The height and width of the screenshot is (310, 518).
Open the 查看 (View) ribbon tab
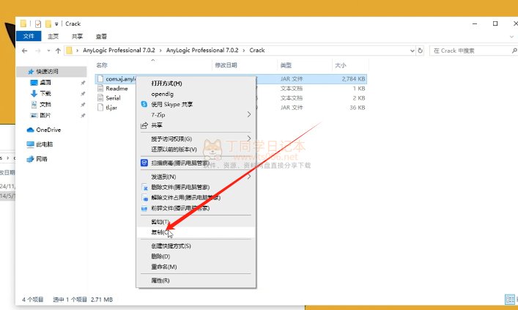click(101, 36)
